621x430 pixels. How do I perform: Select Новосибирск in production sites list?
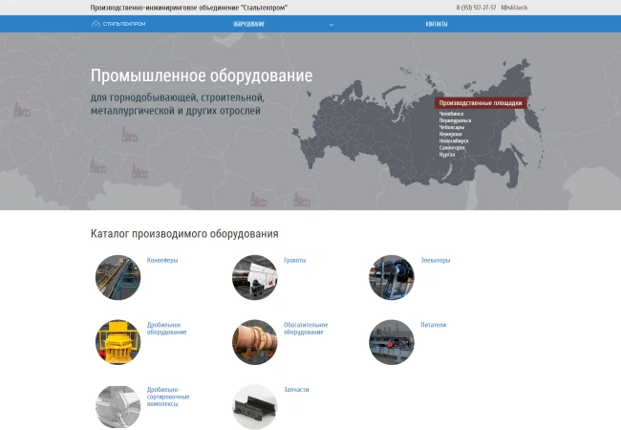tap(454, 140)
